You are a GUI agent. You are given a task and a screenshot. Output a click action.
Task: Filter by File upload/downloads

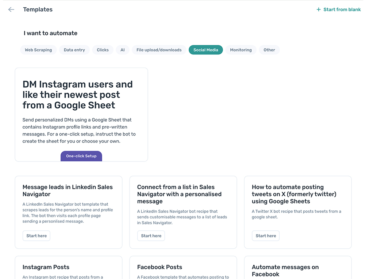click(159, 50)
